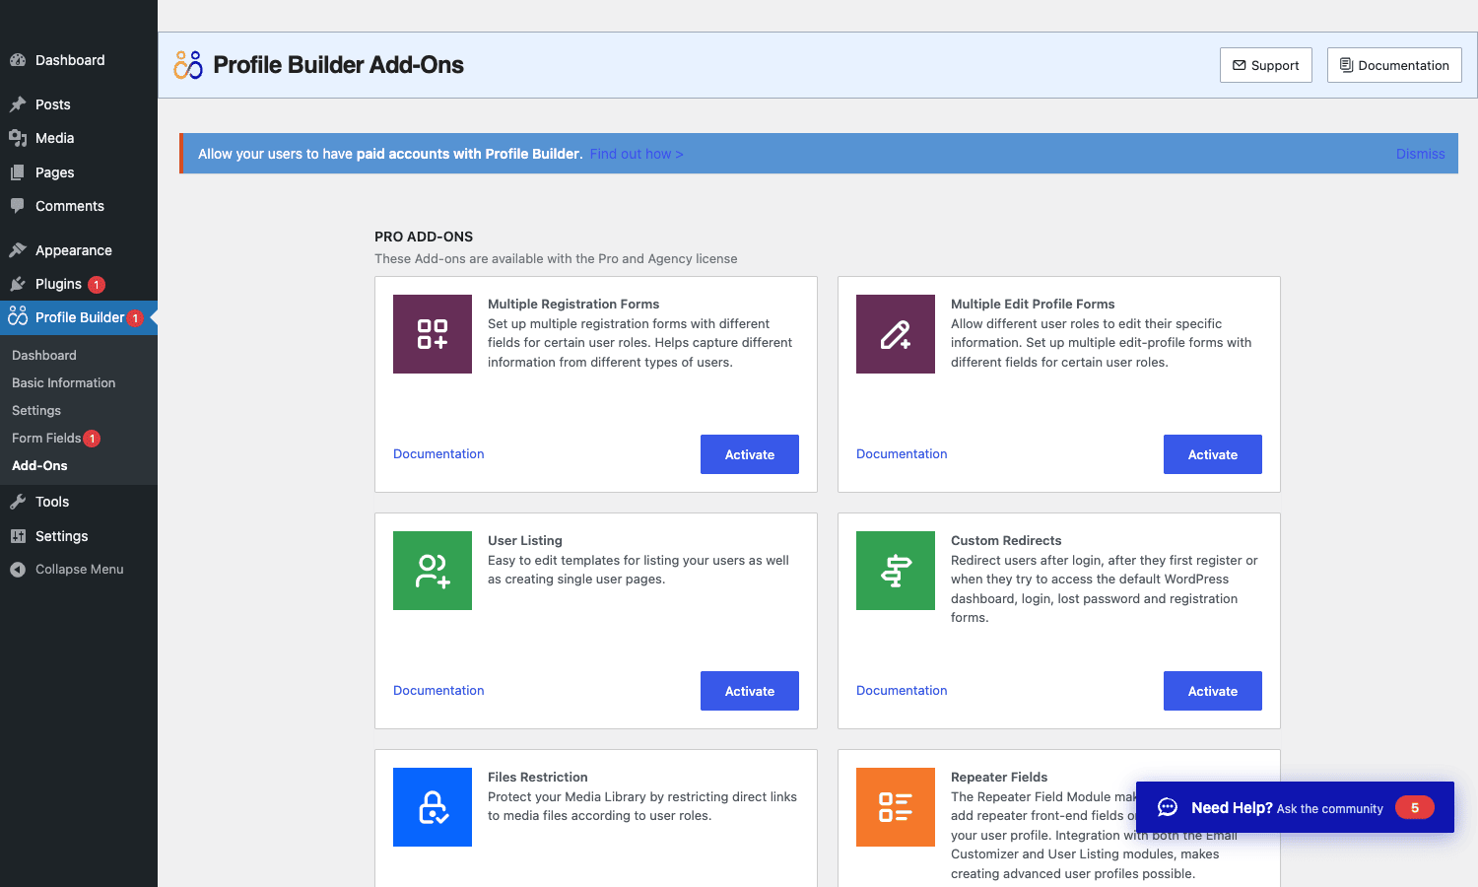Image resolution: width=1478 pixels, height=887 pixels.
Task: Open the Tools menu
Action: [x=79, y=502]
